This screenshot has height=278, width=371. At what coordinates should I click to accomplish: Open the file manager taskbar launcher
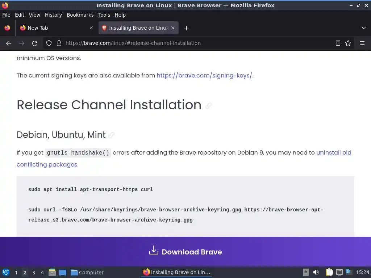click(52, 272)
